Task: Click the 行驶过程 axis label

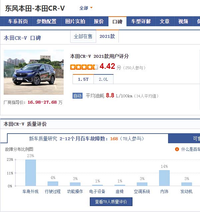Action: tap(53, 191)
